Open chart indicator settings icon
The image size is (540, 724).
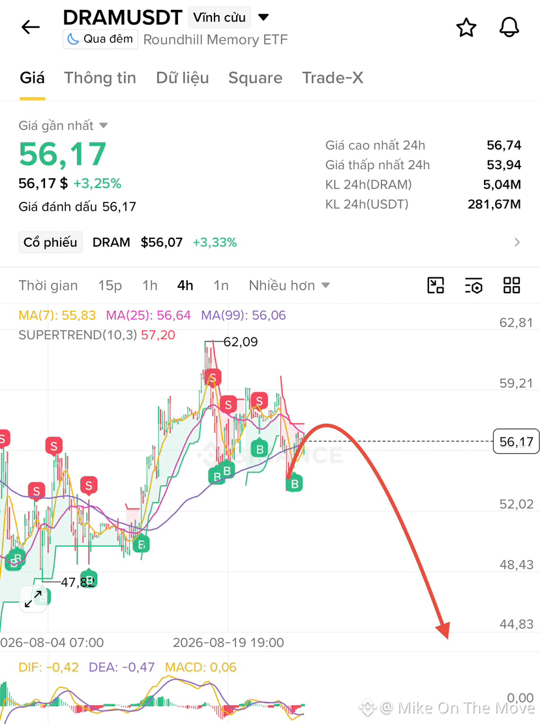click(x=473, y=285)
